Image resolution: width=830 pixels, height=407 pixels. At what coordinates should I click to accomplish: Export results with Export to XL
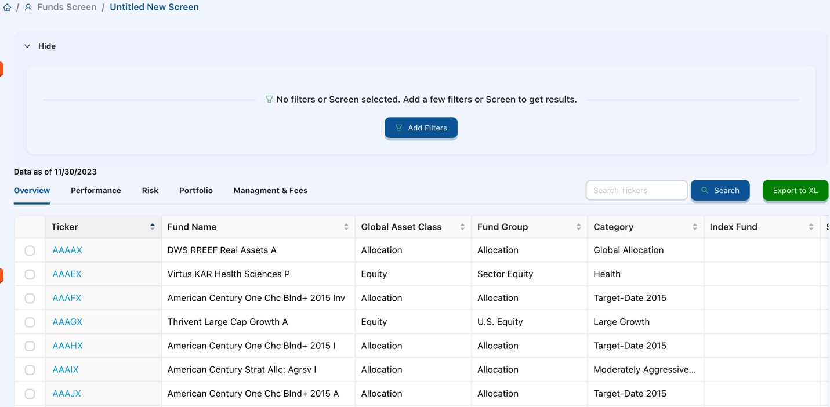[x=795, y=190]
